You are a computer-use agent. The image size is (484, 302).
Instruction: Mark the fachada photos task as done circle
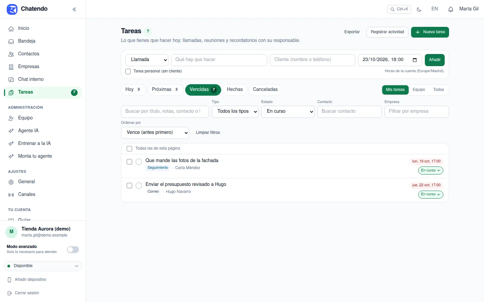coord(139,162)
